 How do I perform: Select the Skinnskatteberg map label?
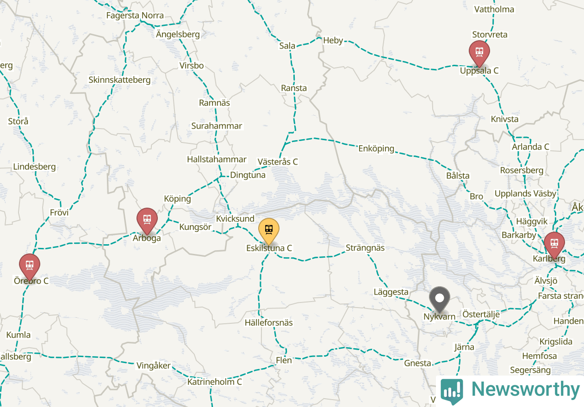[119, 80]
